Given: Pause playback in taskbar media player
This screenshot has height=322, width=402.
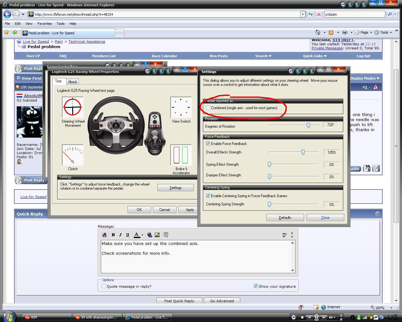Looking at the screenshot, I should tap(317, 317).
